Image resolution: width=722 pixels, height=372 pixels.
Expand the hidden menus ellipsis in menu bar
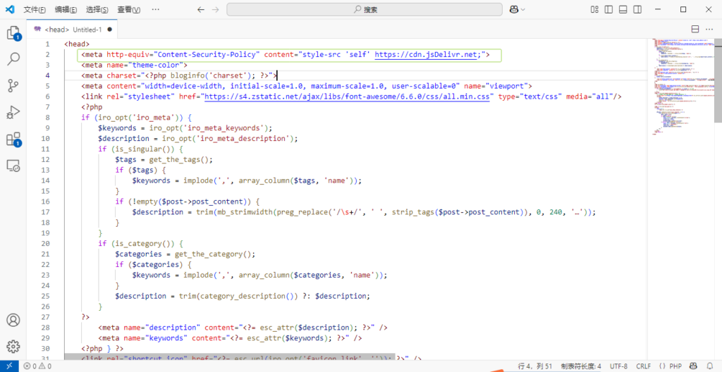(x=155, y=10)
